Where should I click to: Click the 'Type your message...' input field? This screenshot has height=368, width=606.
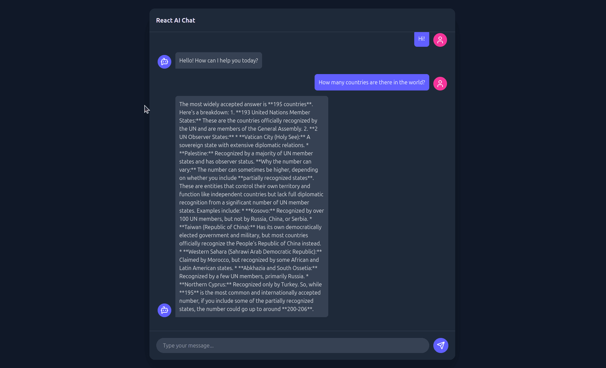(292, 345)
